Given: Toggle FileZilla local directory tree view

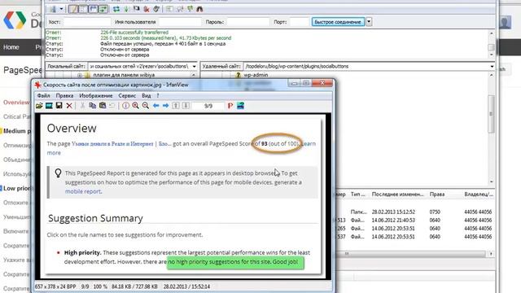Looking at the screenshot, I should (x=83, y=9).
